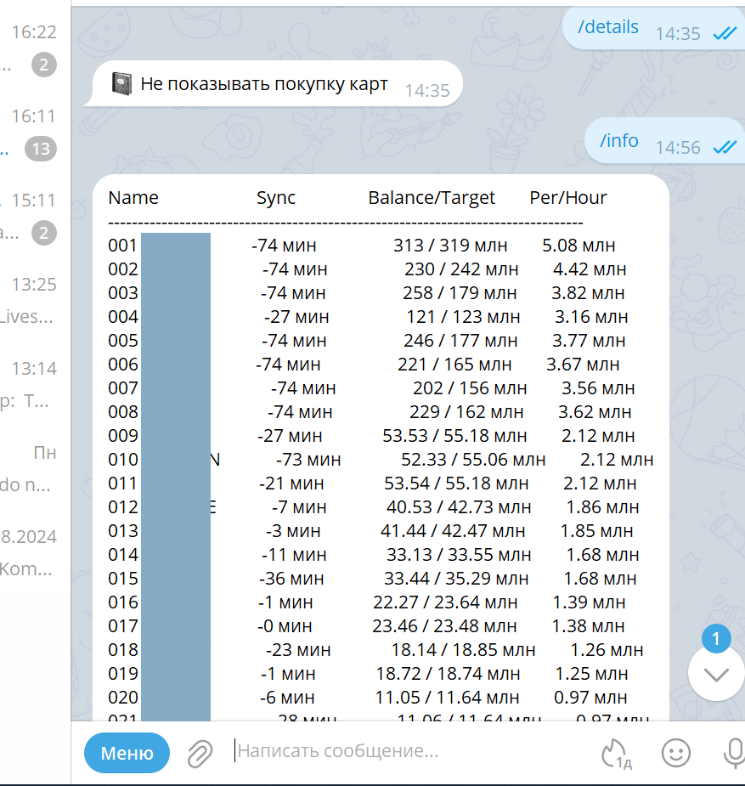This screenshot has width=745, height=786.
Task: Open the emoji picker smiley icon
Action: click(676, 752)
